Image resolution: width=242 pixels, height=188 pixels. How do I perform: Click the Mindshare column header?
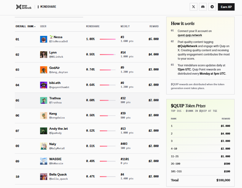point(93,26)
